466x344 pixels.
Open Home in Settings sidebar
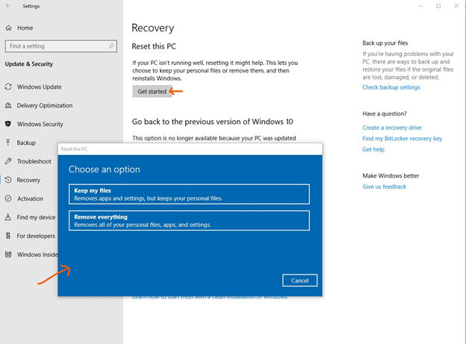[x=25, y=28]
